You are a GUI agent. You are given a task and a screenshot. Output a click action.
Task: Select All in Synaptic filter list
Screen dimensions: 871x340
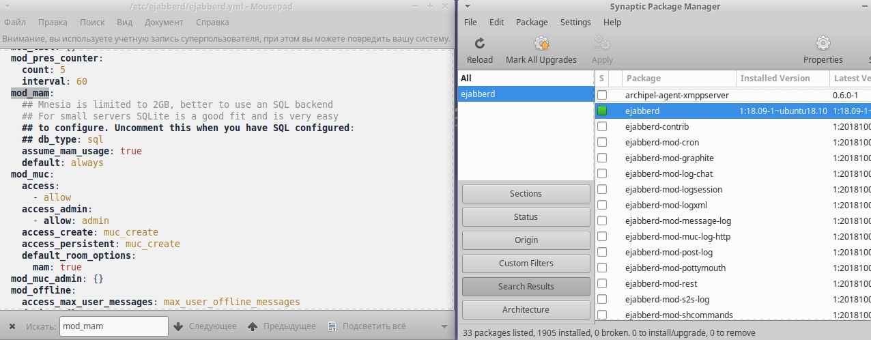point(526,78)
